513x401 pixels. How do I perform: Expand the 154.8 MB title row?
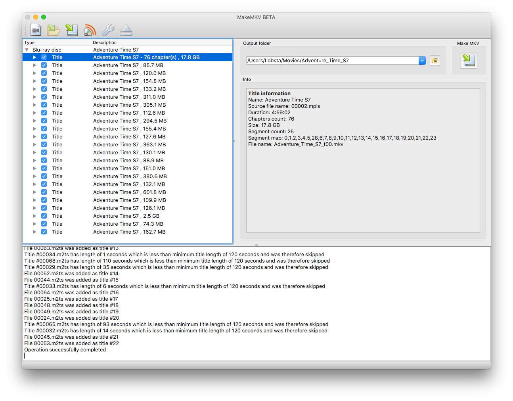tap(34, 81)
